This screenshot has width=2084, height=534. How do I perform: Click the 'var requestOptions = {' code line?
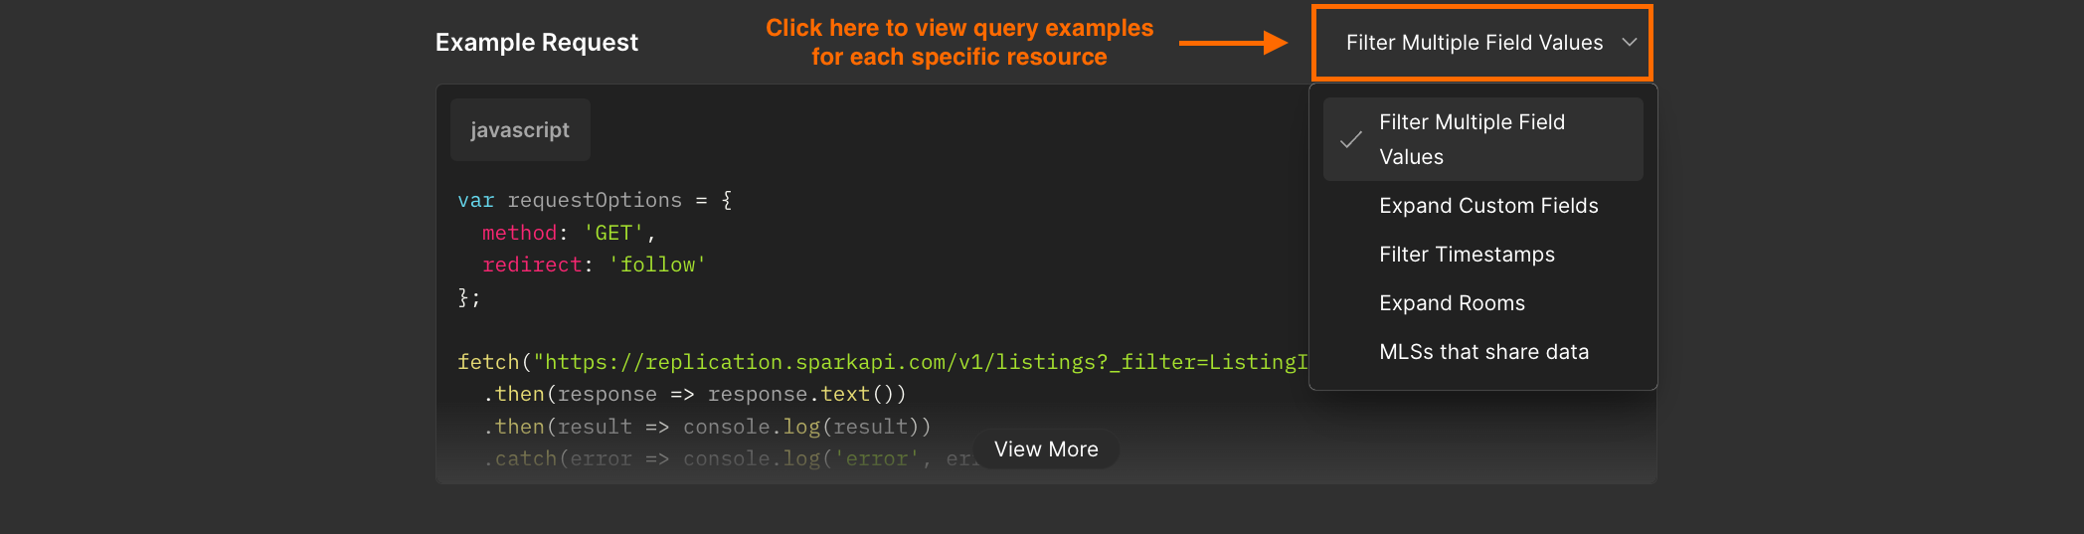click(595, 200)
